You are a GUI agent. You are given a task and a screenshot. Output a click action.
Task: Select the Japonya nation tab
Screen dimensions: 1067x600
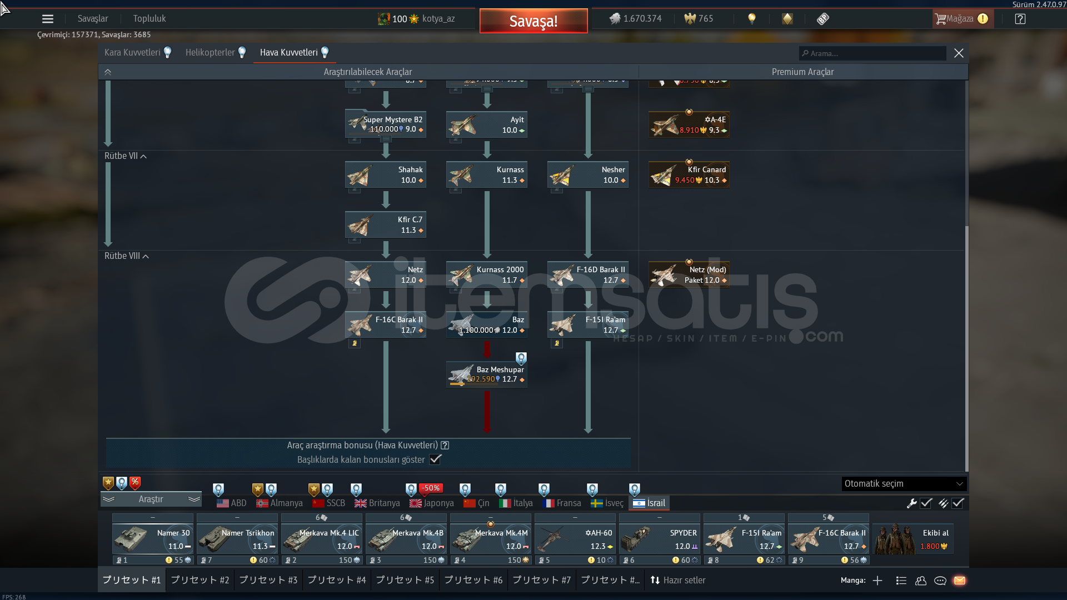[x=432, y=503]
